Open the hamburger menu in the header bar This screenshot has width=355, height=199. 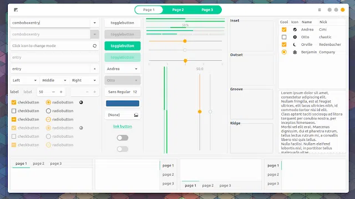[319, 10]
